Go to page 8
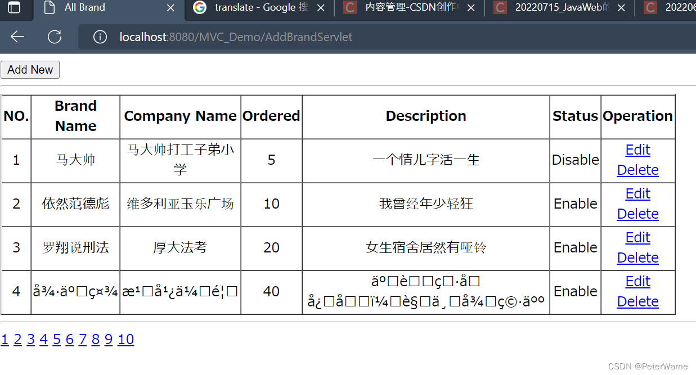The height and width of the screenshot is (375, 696). point(96,340)
